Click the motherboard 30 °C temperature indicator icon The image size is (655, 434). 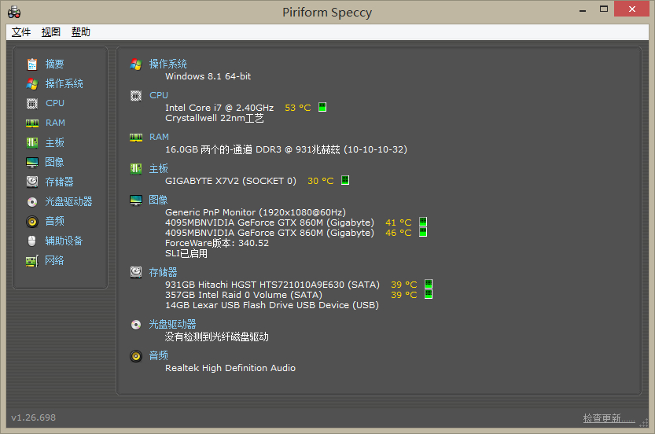[345, 180]
